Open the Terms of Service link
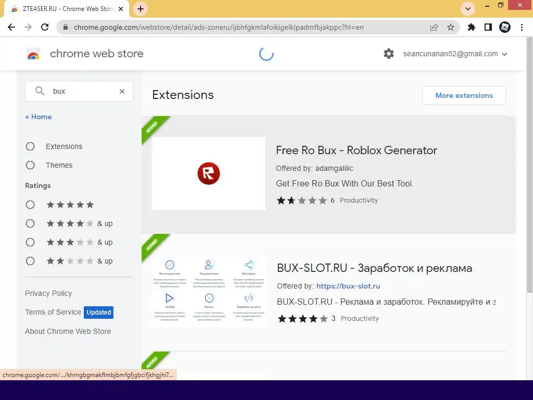Image resolution: width=533 pixels, height=400 pixels. tap(53, 312)
